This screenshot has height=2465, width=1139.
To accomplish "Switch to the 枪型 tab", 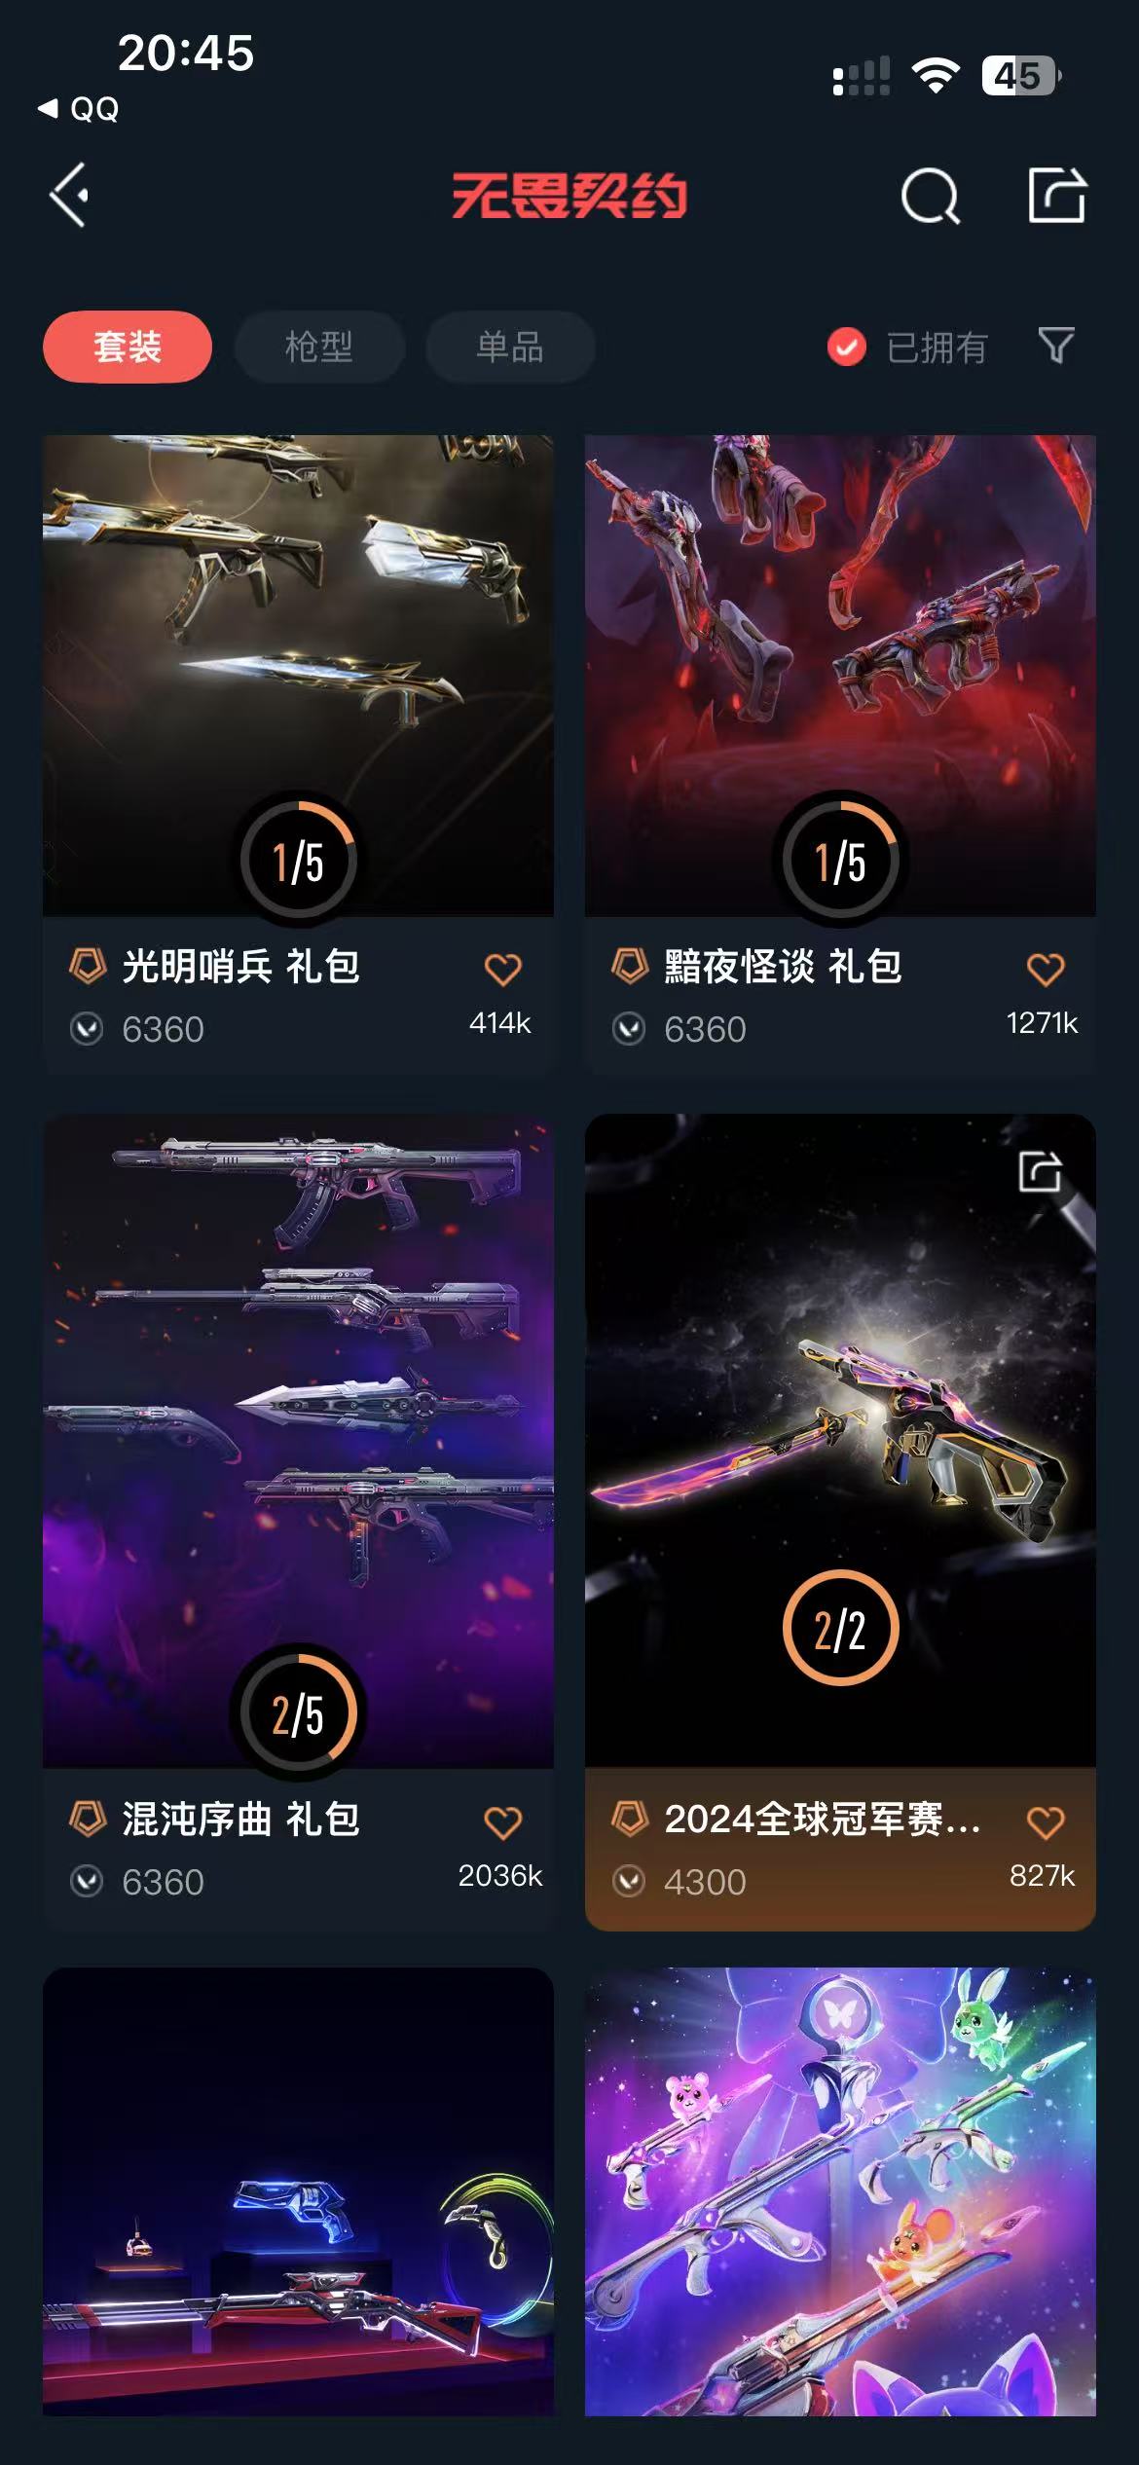I will click(x=319, y=347).
